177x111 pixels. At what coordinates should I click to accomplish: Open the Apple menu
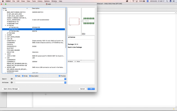coord(3,1)
